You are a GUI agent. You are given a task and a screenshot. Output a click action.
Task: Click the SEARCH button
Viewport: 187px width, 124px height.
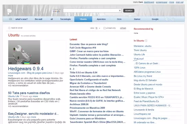coord(129,11)
